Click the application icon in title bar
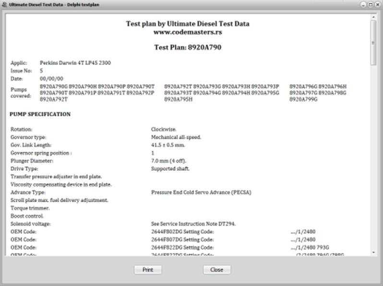Viewport: 383px width, 286px height. tap(4, 4)
